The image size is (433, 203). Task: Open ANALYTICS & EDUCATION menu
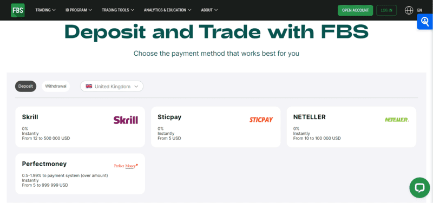168,10
